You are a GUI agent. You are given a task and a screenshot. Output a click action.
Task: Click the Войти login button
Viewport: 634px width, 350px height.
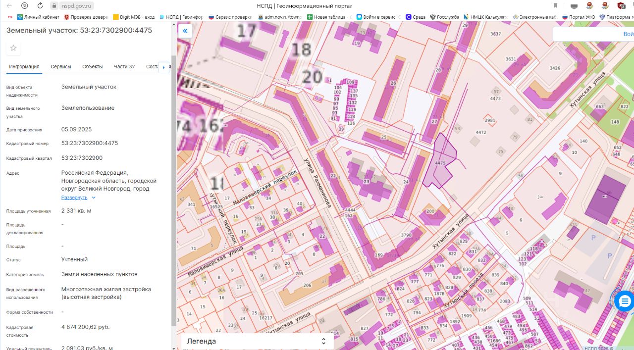pos(628,34)
